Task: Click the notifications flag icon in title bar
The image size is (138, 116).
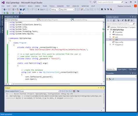Action: point(90,2)
